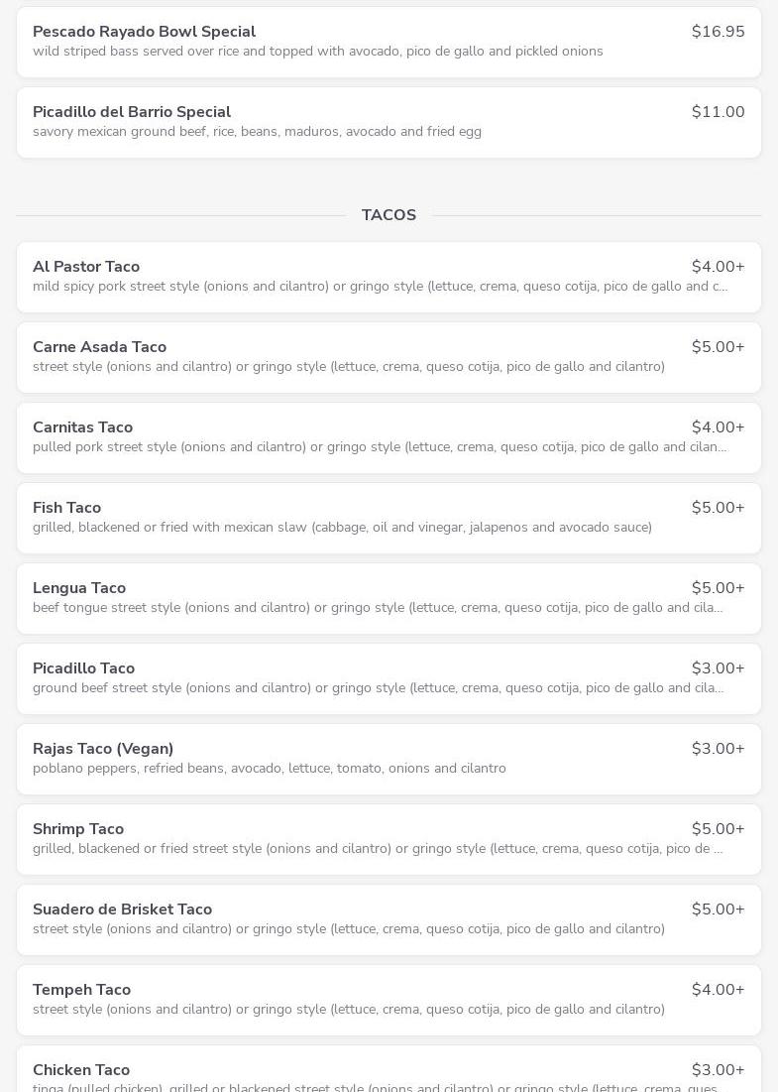Screen dimensions: 778x1092
Task: Select Picadillo del Barrio Special
Action: tap(132, 112)
